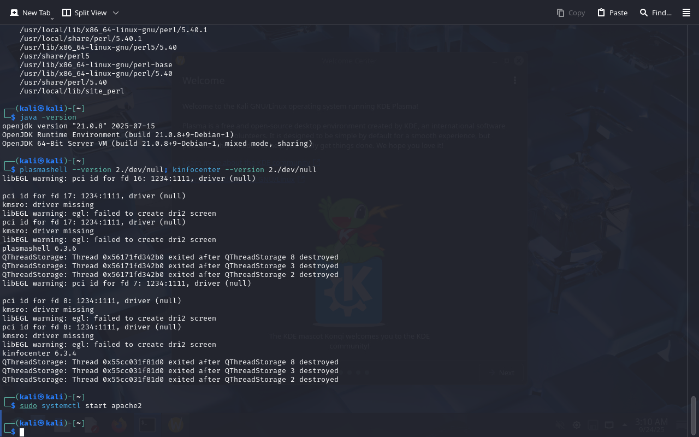Click the '/usr/local/lib/site_perl' path line
The image size is (699, 437).
(72, 91)
